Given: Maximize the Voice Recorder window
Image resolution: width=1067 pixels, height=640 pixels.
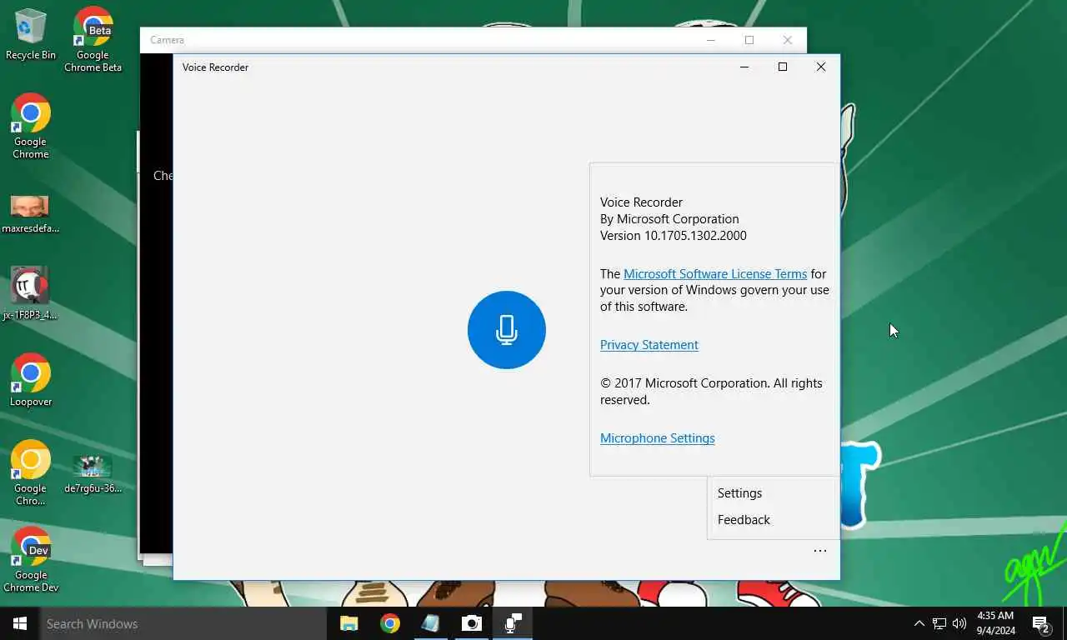Looking at the screenshot, I should [x=783, y=67].
